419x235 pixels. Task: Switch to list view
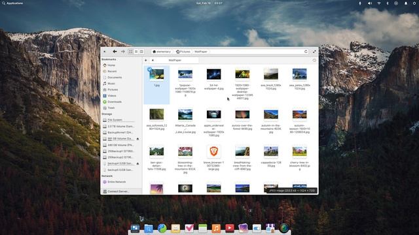[x=136, y=52]
